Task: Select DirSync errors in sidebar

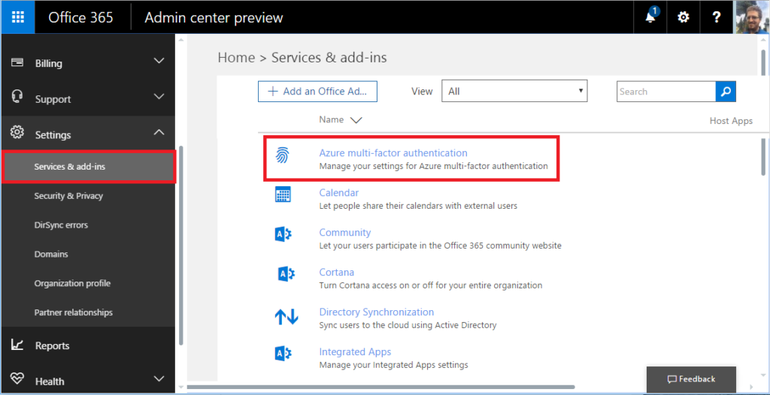Action: point(61,225)
